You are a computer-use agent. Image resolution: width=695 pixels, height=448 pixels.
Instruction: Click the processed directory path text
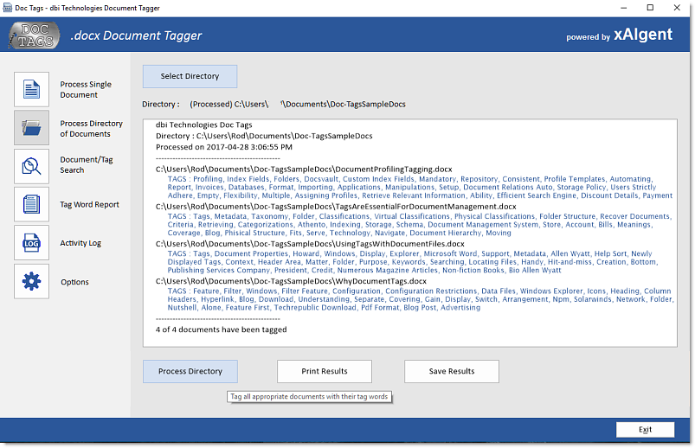[x=298, y=104]
